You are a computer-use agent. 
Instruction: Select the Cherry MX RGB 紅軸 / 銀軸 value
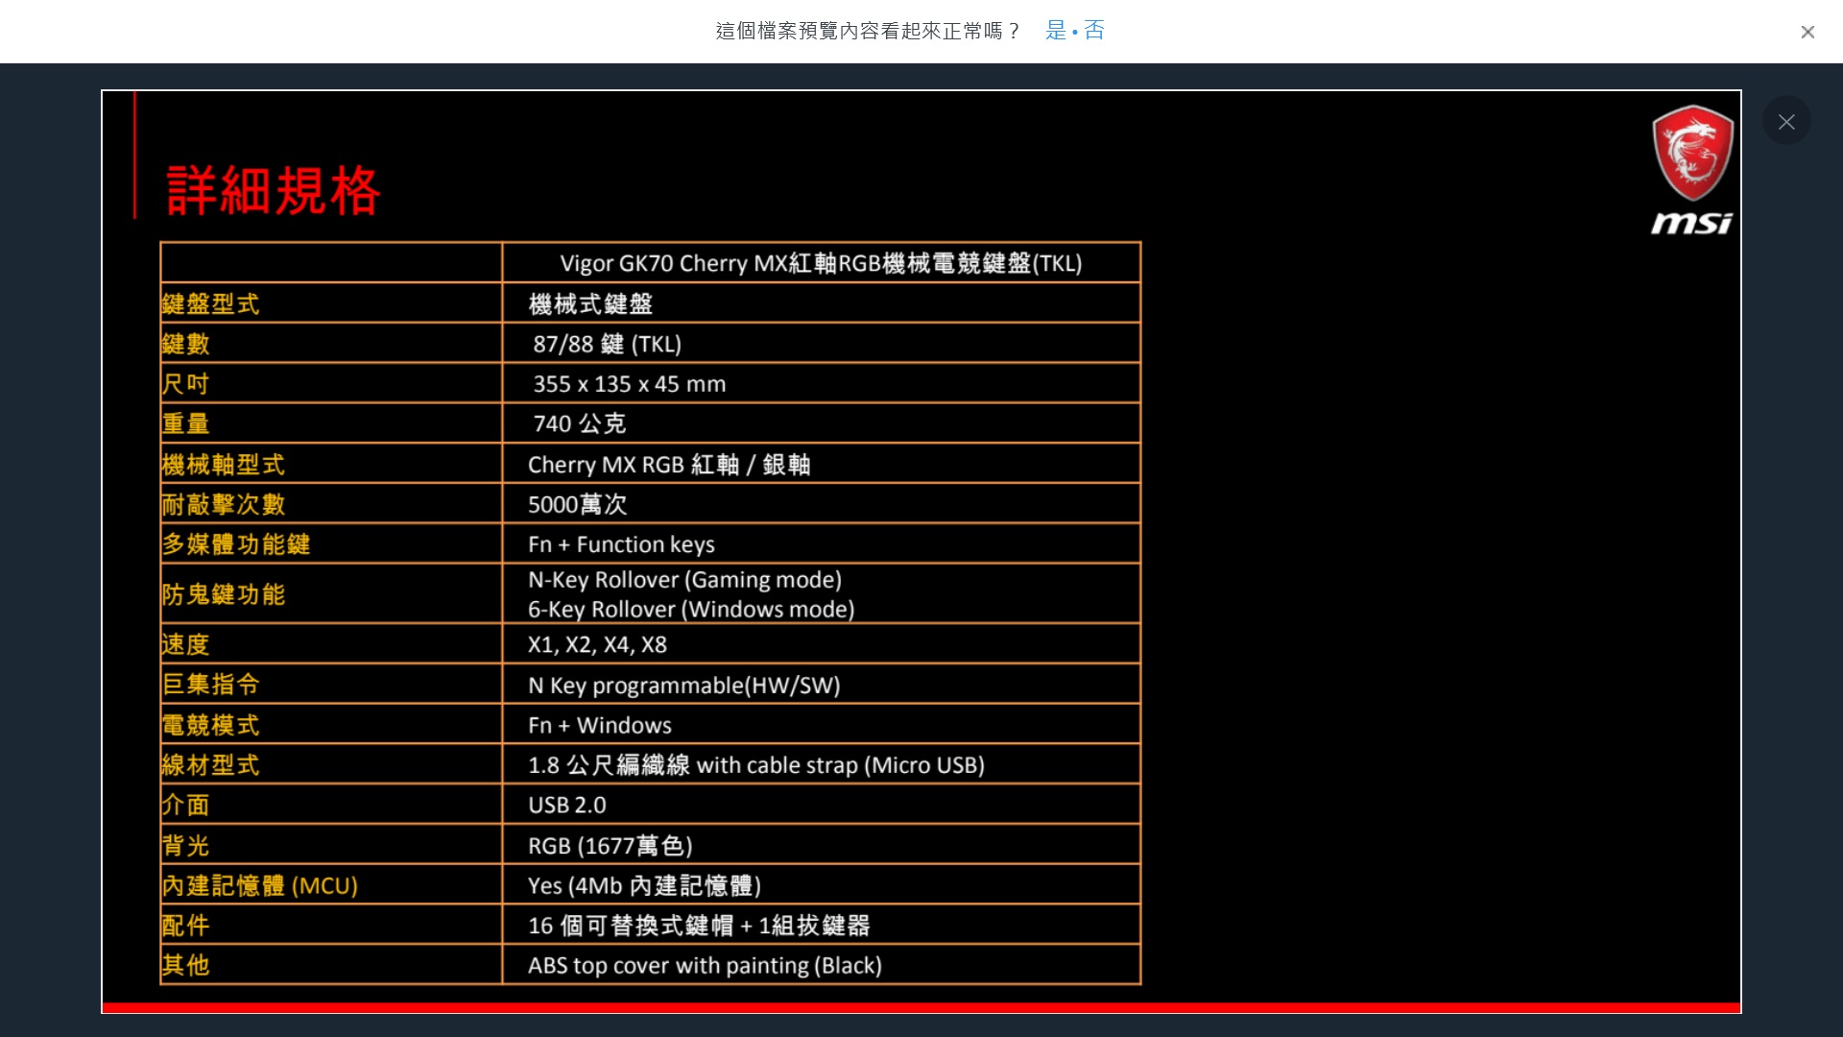669,465
